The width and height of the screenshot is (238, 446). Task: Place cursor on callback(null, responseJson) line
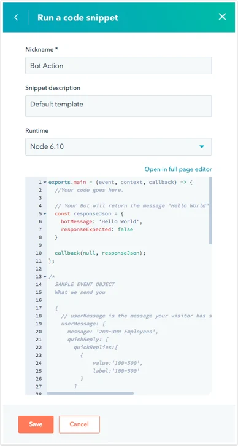point(100,253)
